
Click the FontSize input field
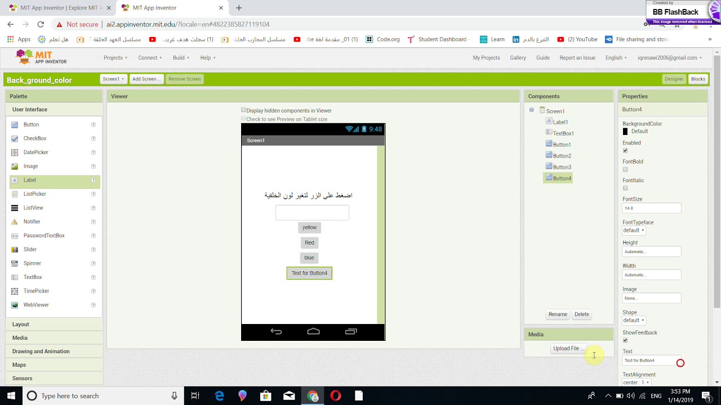click(x=652, y=208)
